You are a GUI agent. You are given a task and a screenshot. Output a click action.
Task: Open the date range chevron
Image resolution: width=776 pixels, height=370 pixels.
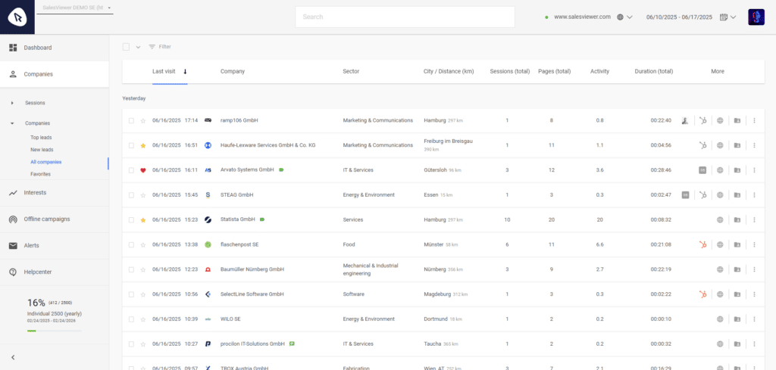tap(733, 17)
